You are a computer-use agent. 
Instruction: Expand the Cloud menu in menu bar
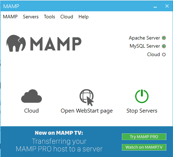tap(67, 17)
